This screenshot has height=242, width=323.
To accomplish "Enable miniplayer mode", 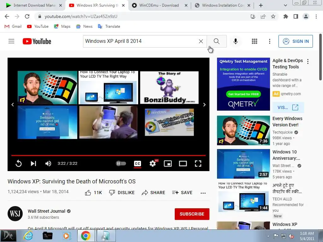I will click(168, 164).
